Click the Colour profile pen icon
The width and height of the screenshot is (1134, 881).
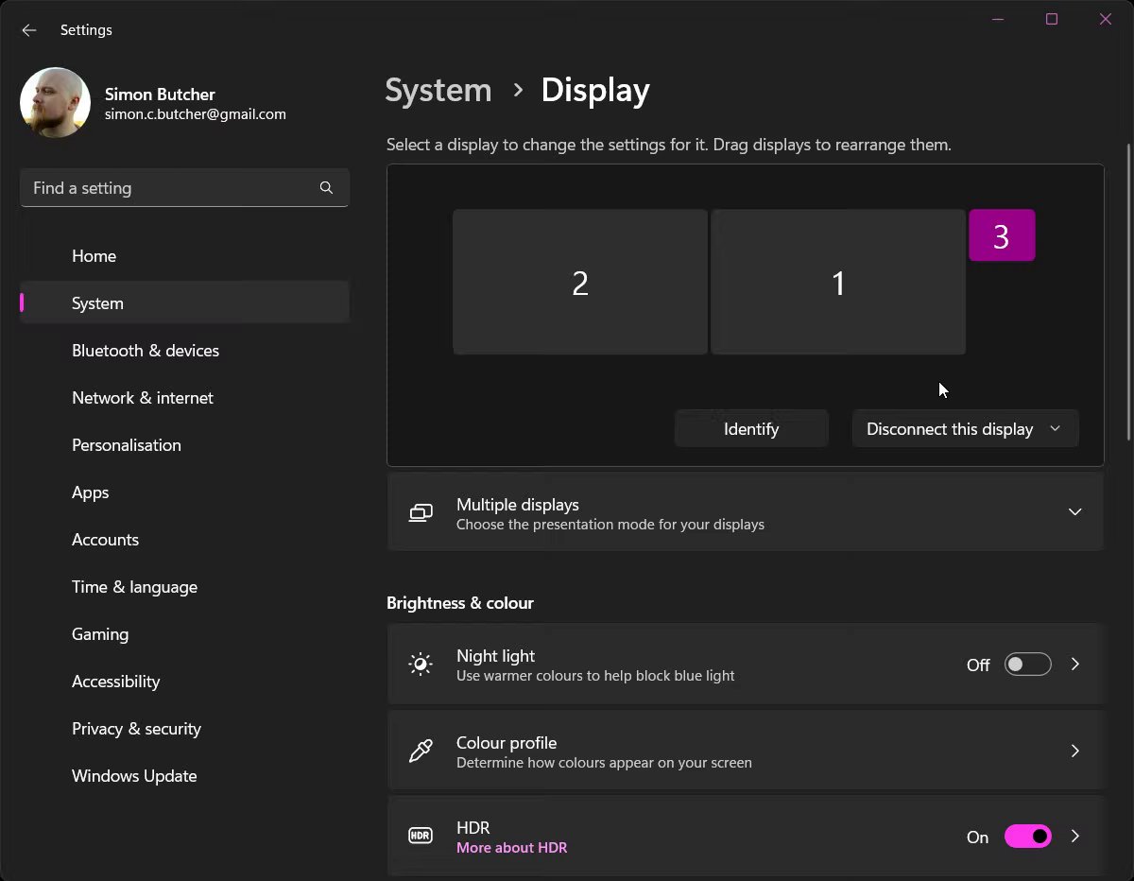coord(421,751)
